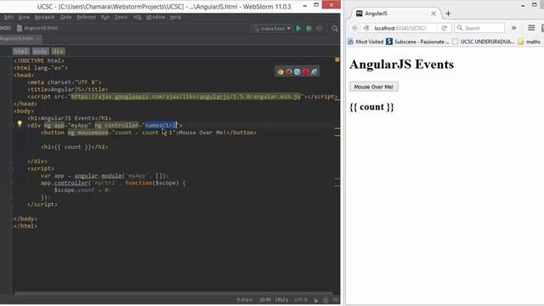Screen dimensions: 544x306
Task: Close the AngularJS browser tab
Action: tap(433, 14)
